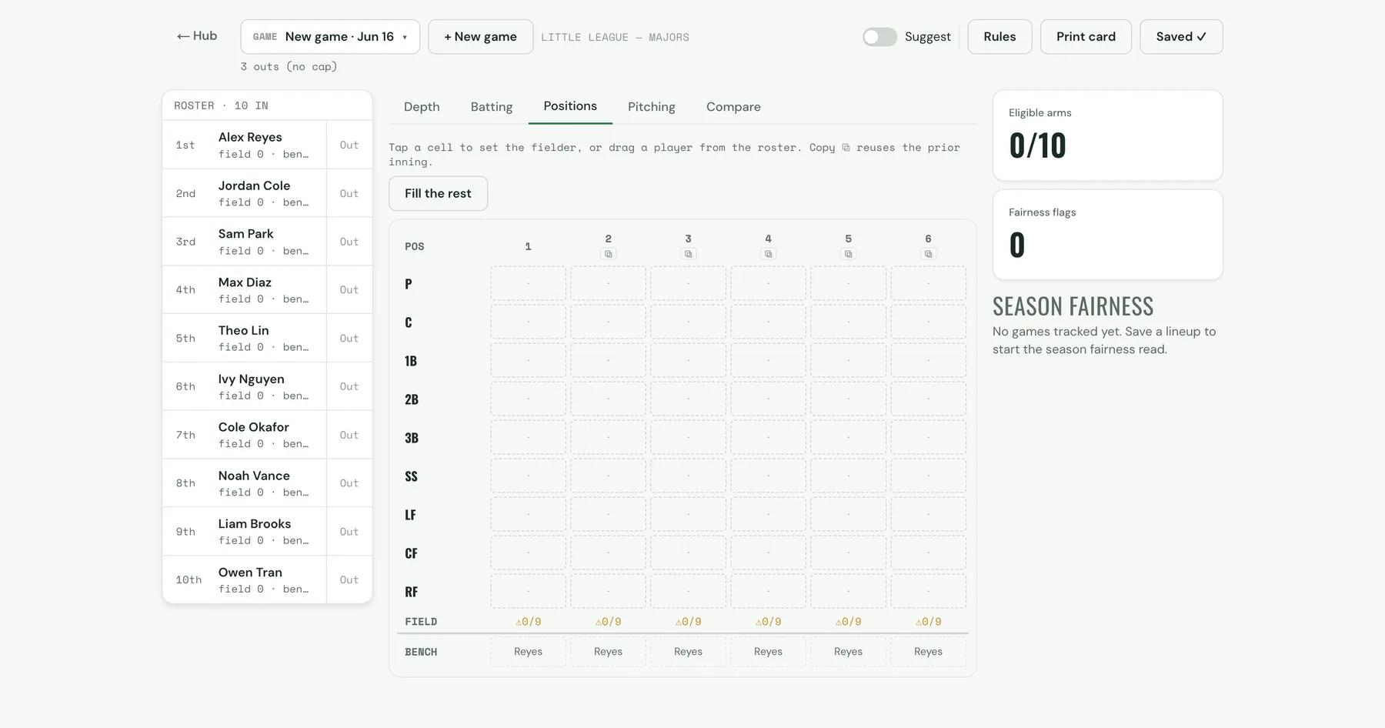
Task: Toggle the Suggest switch
Action: coord(879,37)
